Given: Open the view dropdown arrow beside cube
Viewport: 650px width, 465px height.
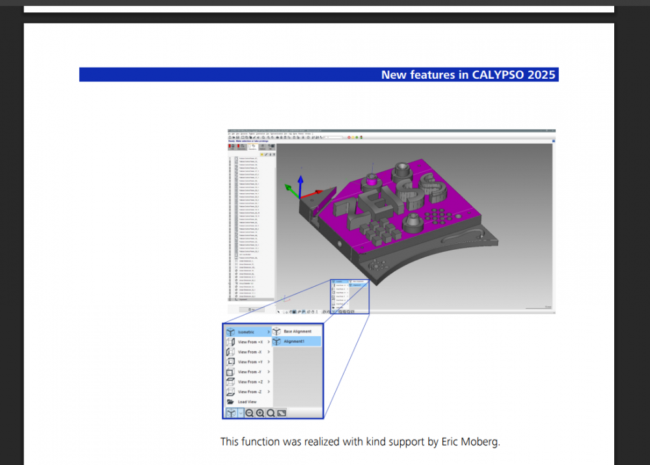Looking at the screenshot, I should pyautogui.click(x=240, y=413).
